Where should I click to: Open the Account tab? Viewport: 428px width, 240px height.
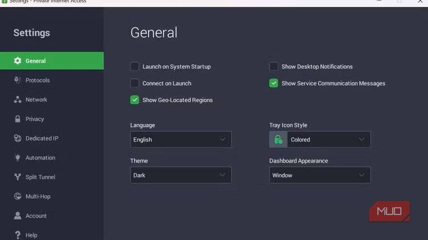[52, 216]
